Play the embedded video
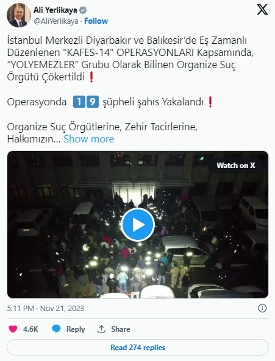 click(138, 225)
